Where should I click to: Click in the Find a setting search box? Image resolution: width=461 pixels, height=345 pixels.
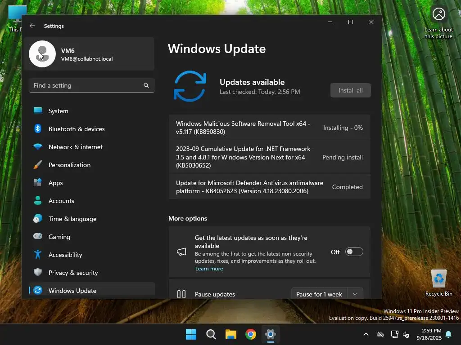point(92,85)
